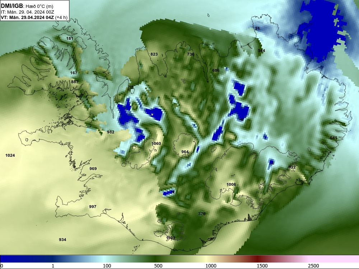The image size is (359, 269).
Task: Click the map value 181
Action: pos(70,38)
